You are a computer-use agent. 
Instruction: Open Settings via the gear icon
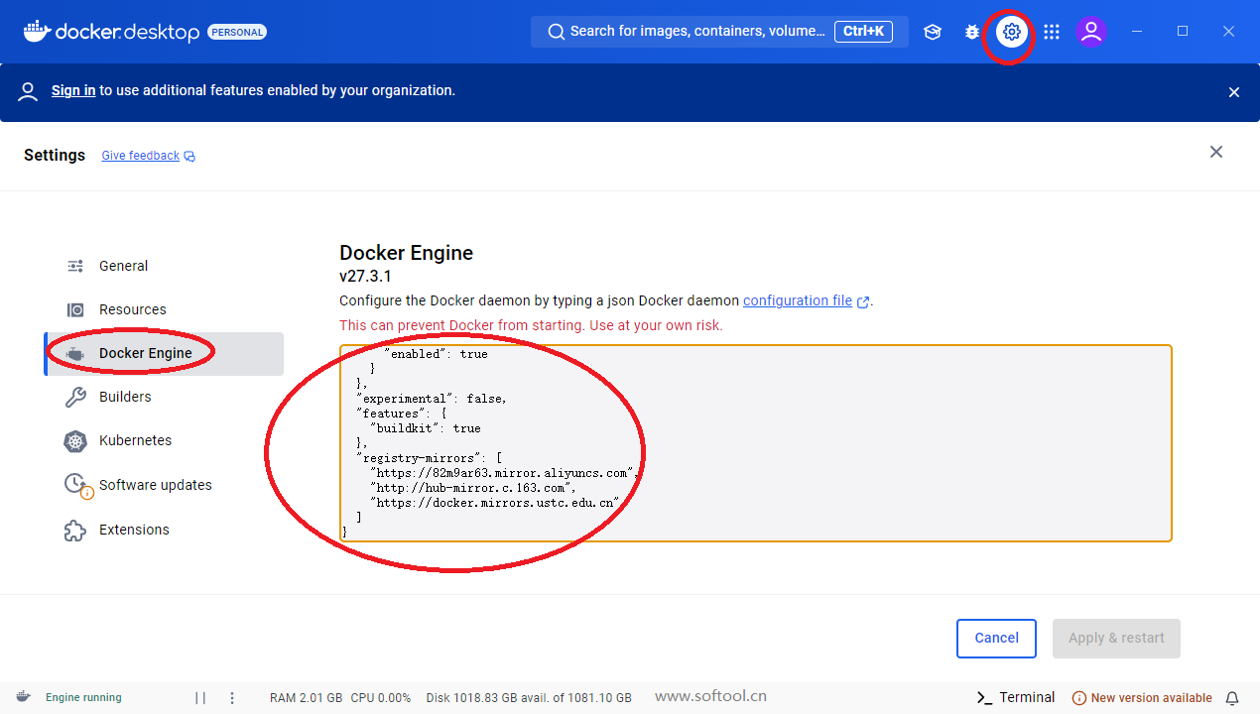(1011, 32)
